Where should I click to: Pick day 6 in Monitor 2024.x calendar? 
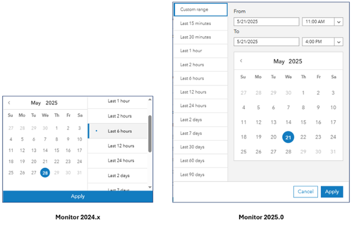click(x=34, y=140)
